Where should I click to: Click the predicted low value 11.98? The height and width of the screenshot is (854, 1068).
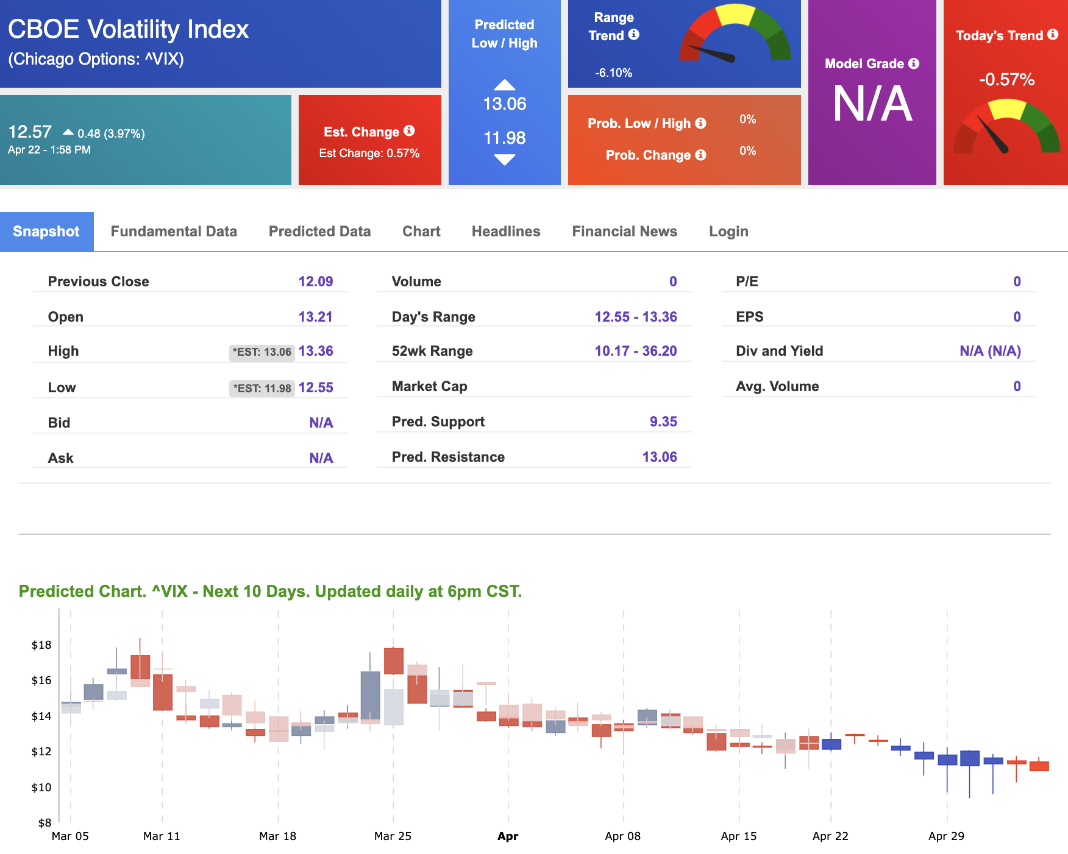pos(505,138)
